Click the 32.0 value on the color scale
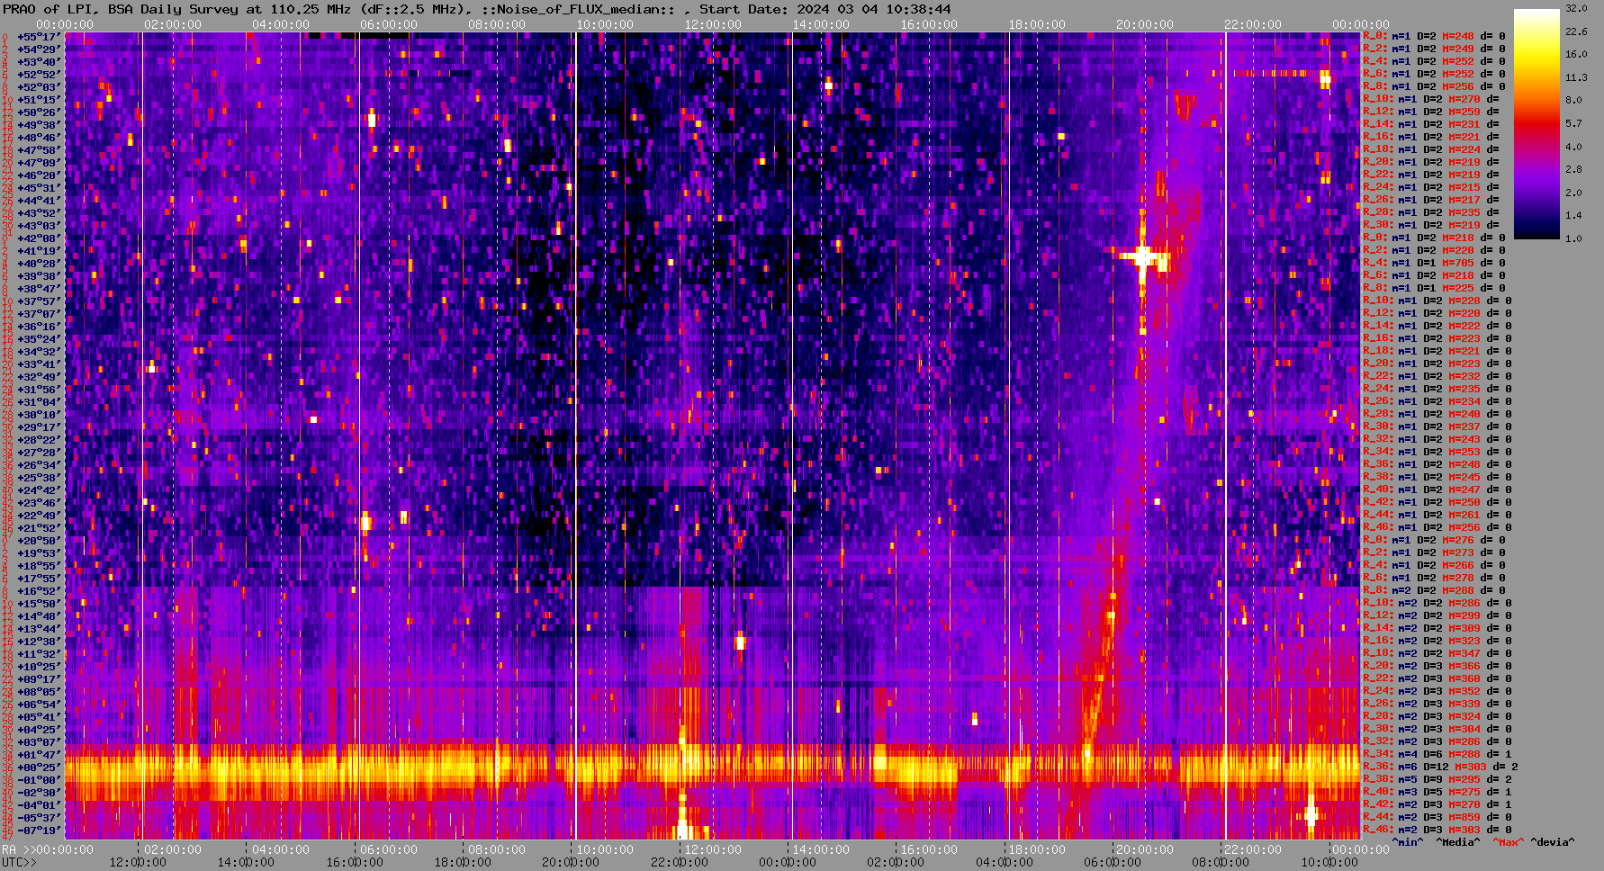The image size is (1604, 871). 1576,8
